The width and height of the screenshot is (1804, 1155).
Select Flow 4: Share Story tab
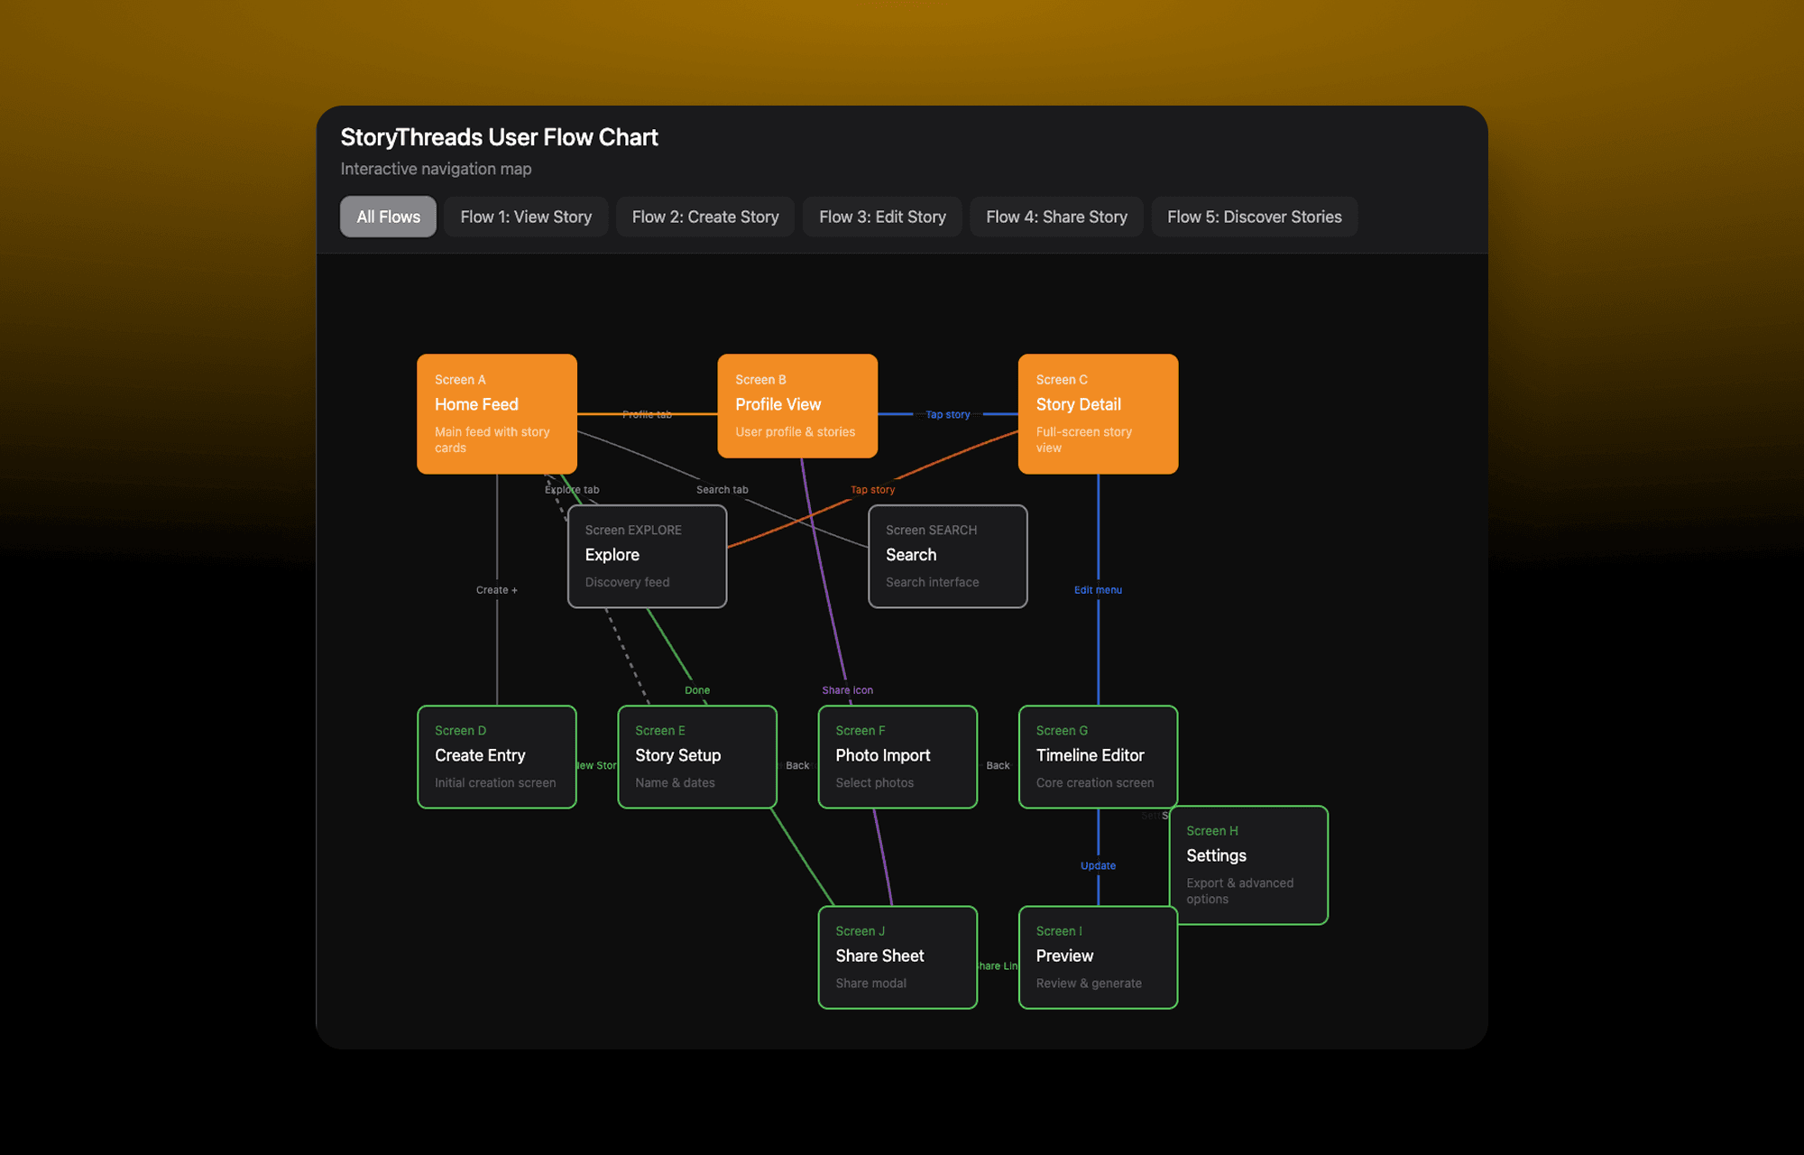tap(1056, 217)
